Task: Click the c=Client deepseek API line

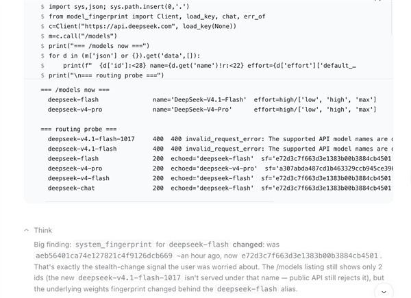Action: (x=142, y=26)
